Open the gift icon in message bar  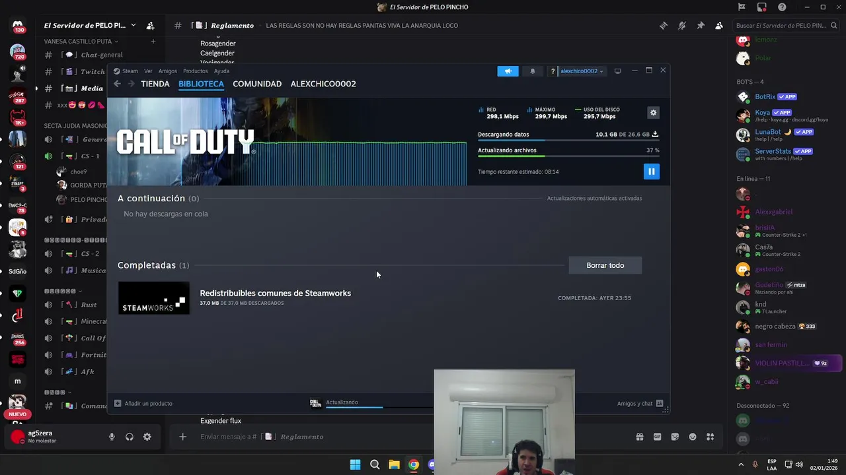(640, 437)
